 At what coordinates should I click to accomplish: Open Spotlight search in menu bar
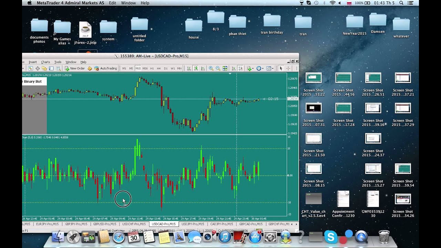click(x=401, y=3)
